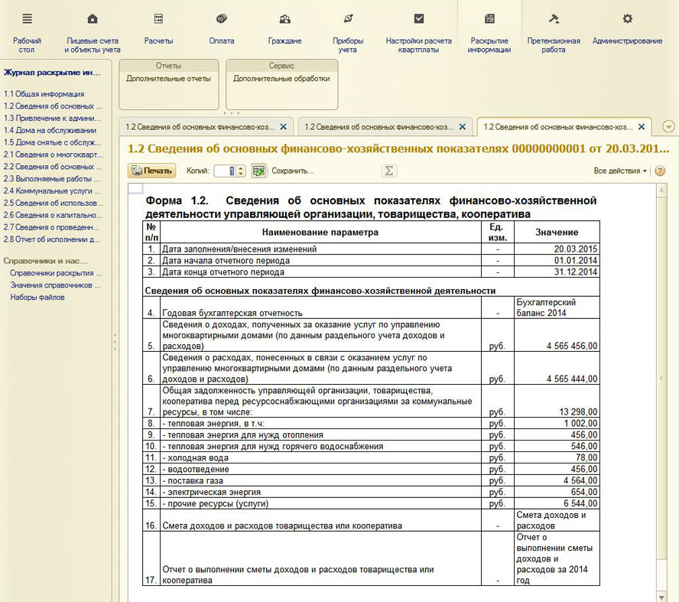Open 2.4 Коммунальные услуги

click(x=52, y=191)
